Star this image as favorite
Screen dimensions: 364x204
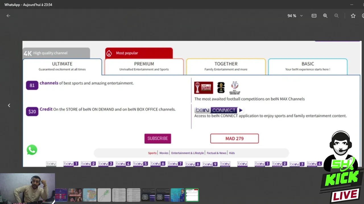click(353, 16)
